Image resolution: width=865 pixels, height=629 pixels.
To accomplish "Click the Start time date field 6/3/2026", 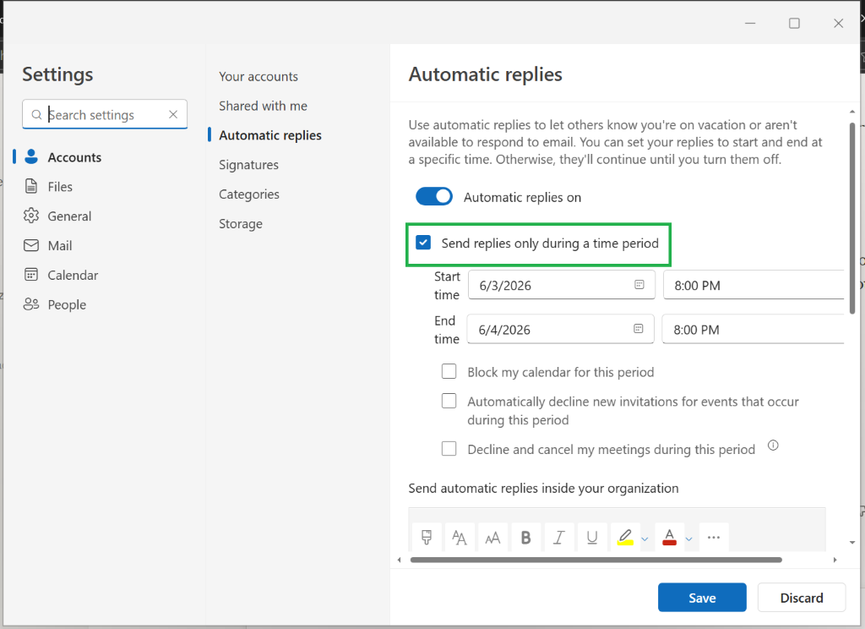I will (x=562, y=285).
